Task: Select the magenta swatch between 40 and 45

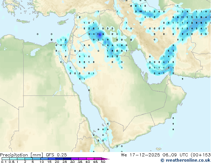Action: coord(90,159)
